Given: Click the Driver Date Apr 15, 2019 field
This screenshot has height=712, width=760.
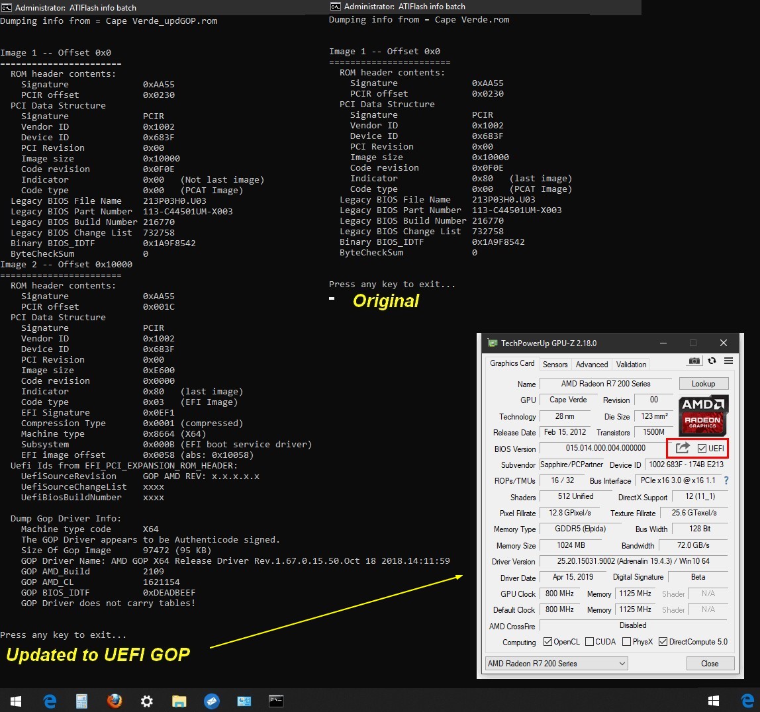Looking at the screenshot, I should pyautogui.click(x=573, y=577).
